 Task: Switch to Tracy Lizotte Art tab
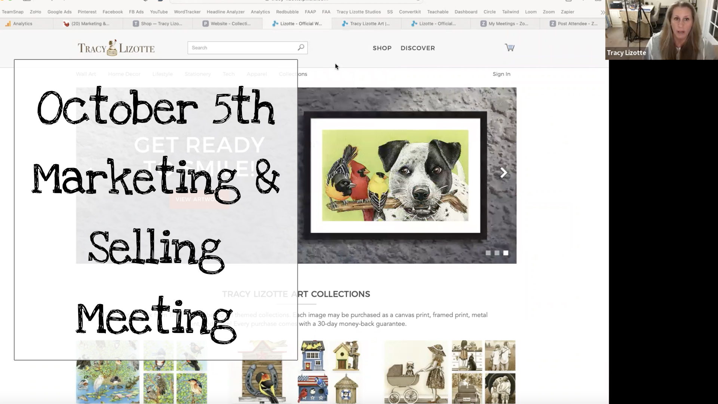366,24
